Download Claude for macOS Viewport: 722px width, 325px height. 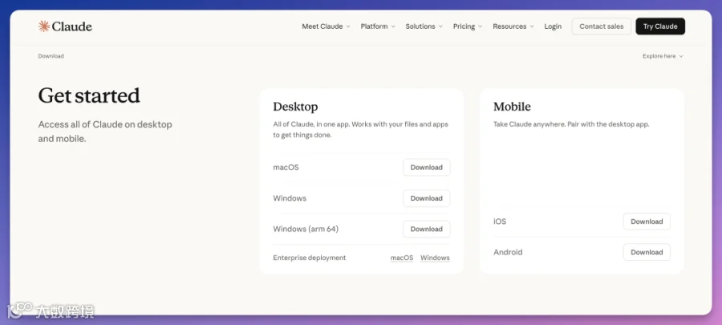427,168
